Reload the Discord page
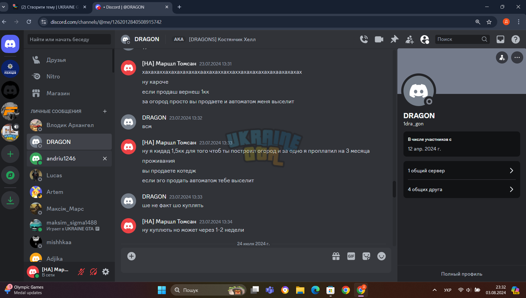Image resolution: width=526 pixels, height=298 pixels. click(29, 22)
